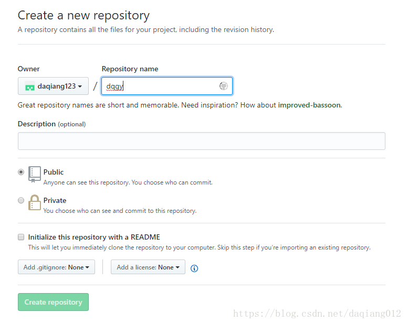Click into the Description text field

pos(202,141)
